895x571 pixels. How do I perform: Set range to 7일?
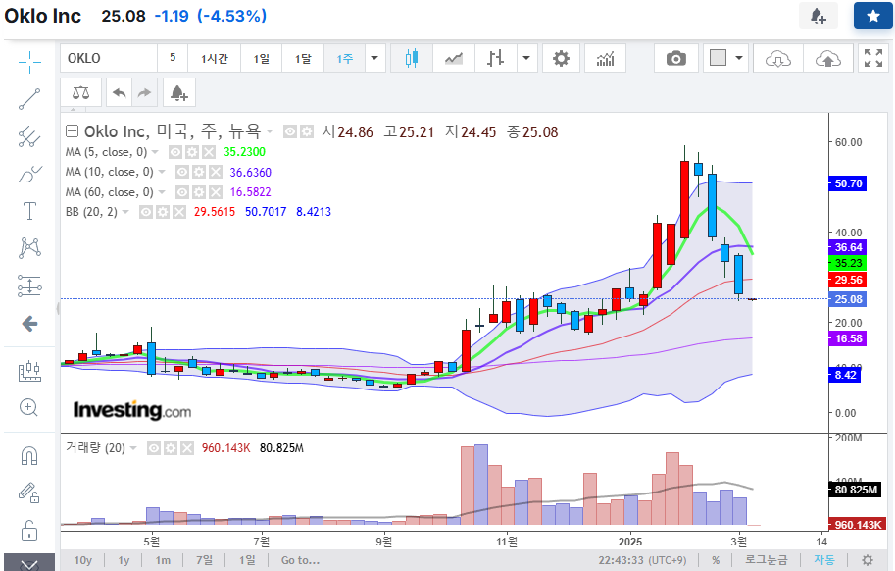(x=204, y=560)
